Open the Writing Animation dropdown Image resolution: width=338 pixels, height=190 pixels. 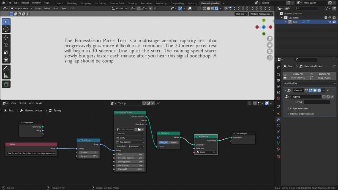click(261, 14)
